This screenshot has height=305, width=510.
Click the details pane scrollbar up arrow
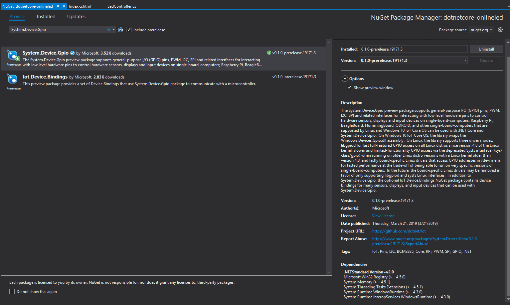point(508,42)
